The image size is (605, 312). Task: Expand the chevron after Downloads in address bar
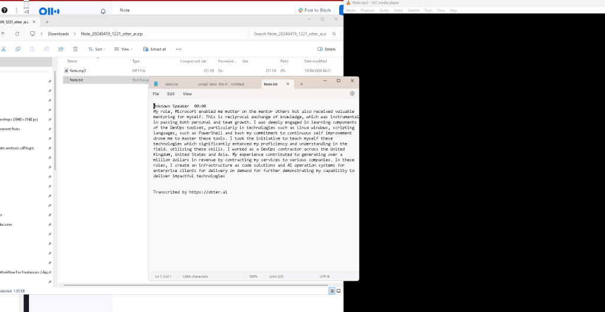coord(75,34)
